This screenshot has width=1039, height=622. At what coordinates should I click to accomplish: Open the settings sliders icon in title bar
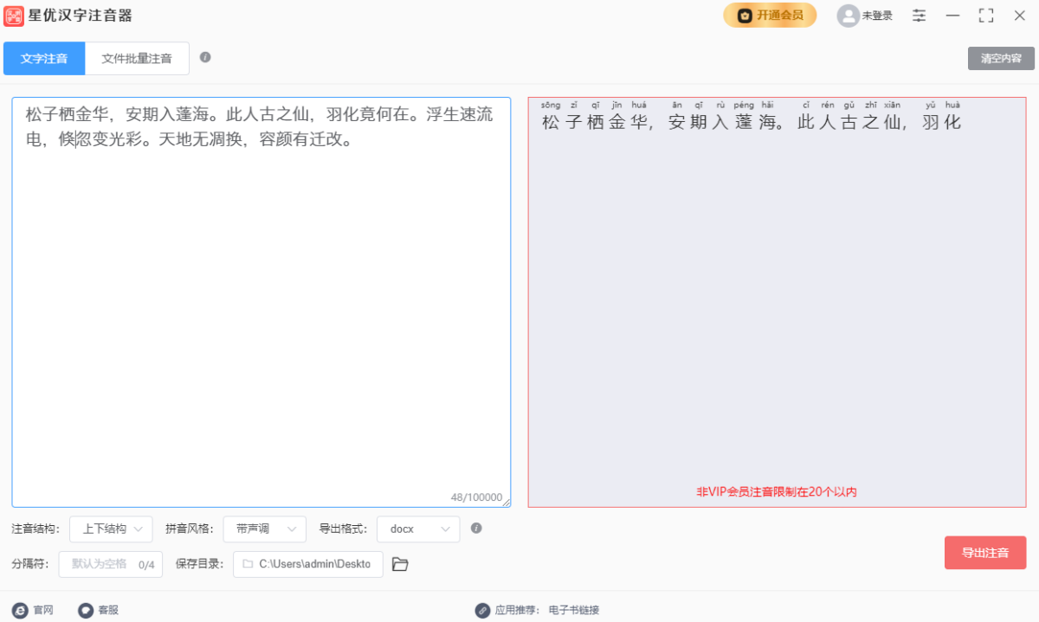[x=919, y=16]
